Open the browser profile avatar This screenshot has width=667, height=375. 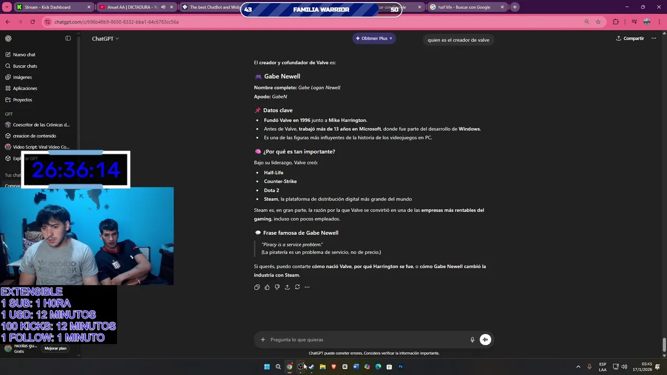(647, 22)
